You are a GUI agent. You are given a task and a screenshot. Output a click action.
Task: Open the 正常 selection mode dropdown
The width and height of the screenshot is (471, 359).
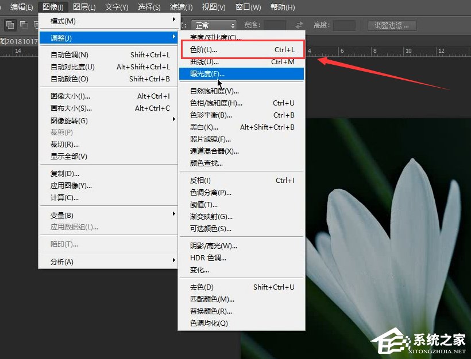213,25
